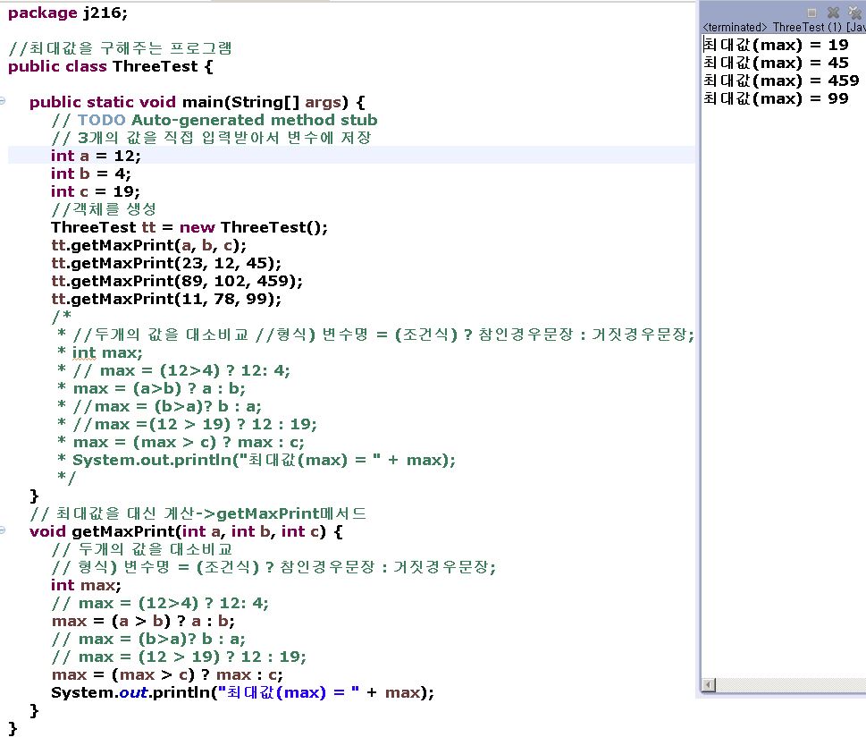
Task: Click the '// max = (12 > 19) ? 12 : 19;' comment in getMaxPrint
Action: click(179, 657)
